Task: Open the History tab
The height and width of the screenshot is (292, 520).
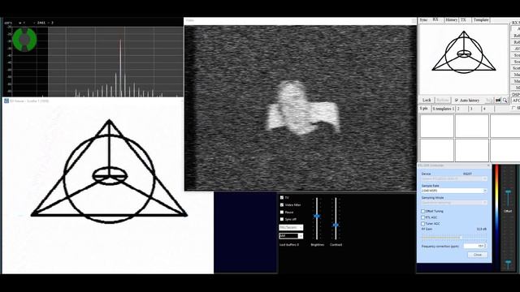Action: pos(451,19)
